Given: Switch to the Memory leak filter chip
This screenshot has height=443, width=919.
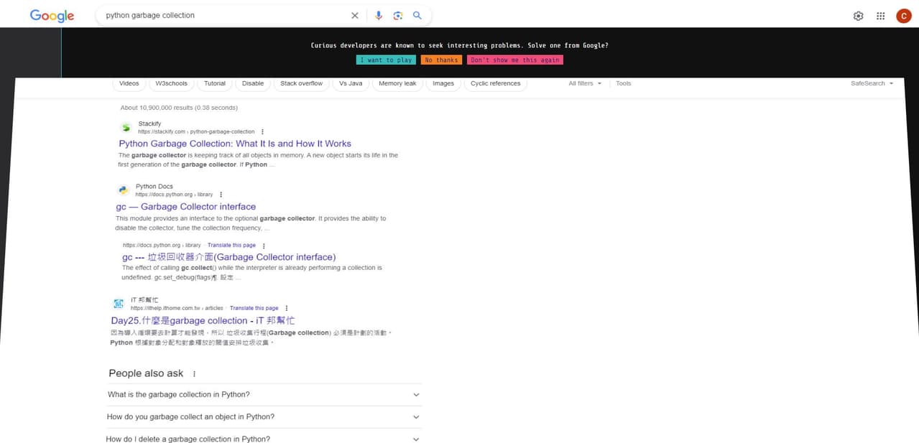Looking at the screenshot, I should coord(397,83).
